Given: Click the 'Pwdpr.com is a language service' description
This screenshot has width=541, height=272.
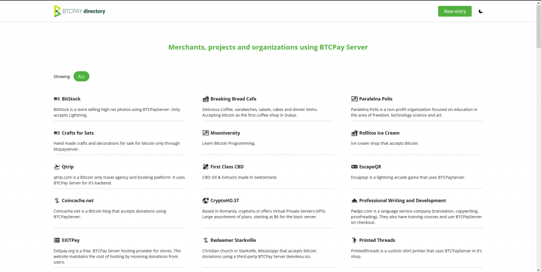Looking at the screenshot, I should 416,217.
